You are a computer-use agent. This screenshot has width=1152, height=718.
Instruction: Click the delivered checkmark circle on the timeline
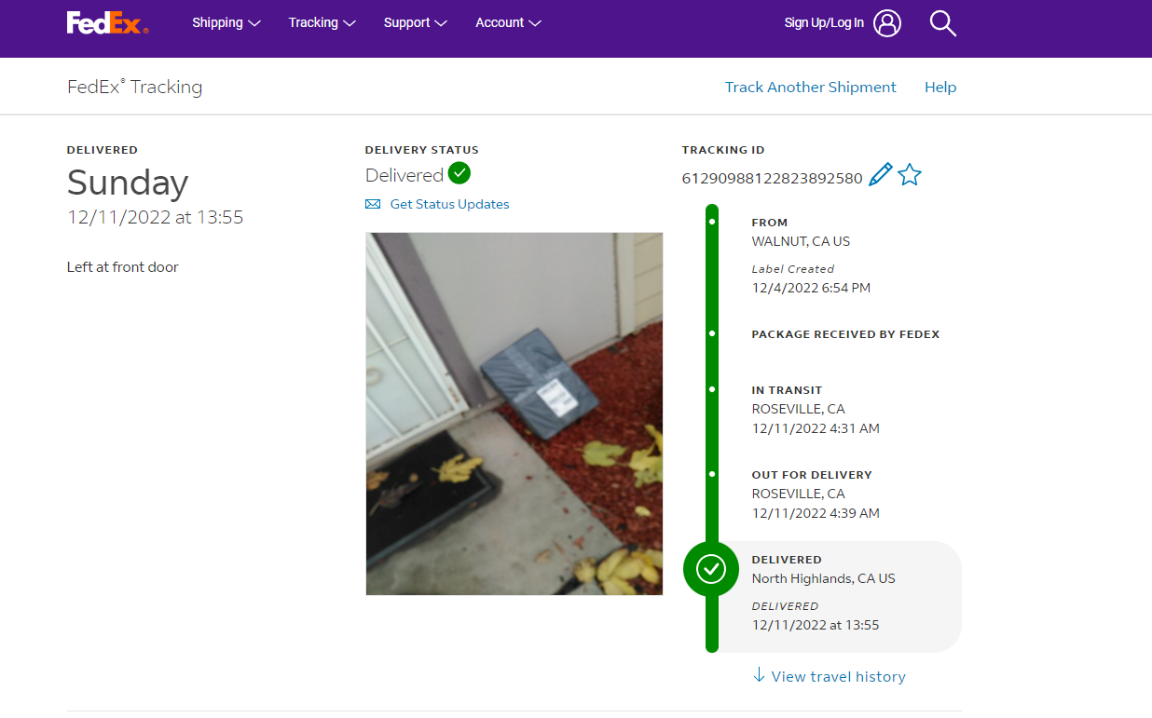pyautogui.click(x=711, y=568)
